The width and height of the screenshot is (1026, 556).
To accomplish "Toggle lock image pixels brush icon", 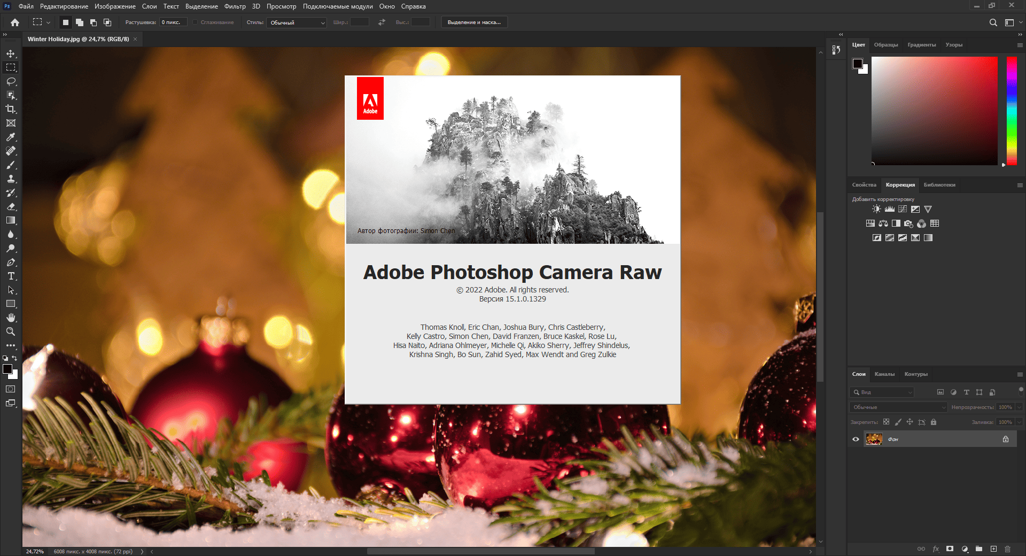I will click(898, 422).
